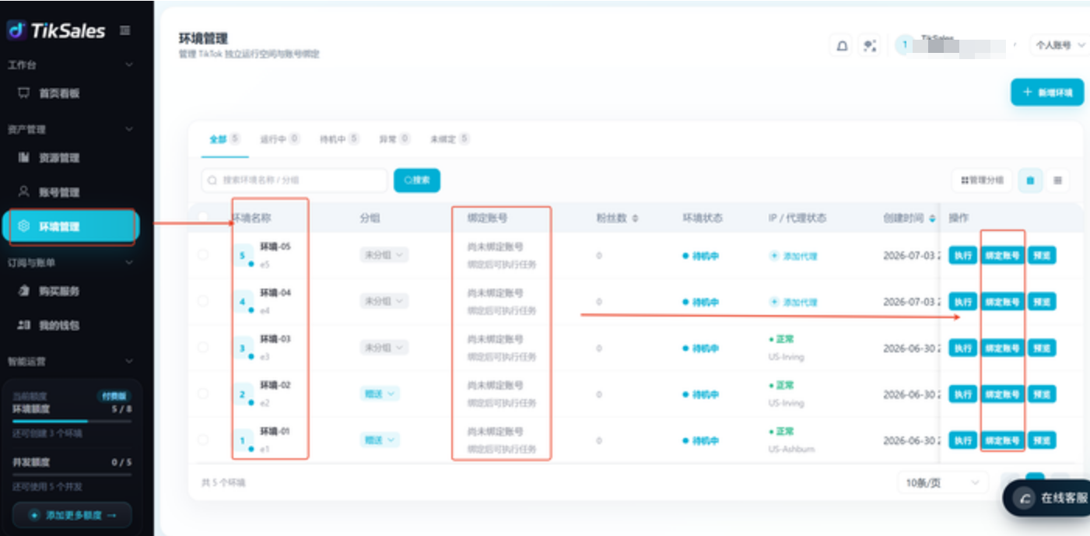This screenshot has width=1090, height=536.
Task: Tick the checkbox for 环境-03 row
Action: click(203, 347)
